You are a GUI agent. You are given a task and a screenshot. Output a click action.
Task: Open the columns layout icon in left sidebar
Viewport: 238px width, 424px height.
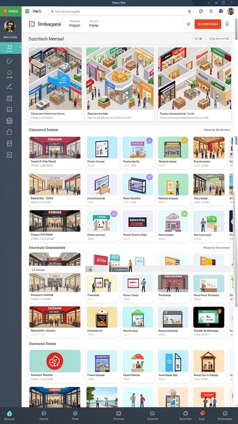tap(10, 98)
